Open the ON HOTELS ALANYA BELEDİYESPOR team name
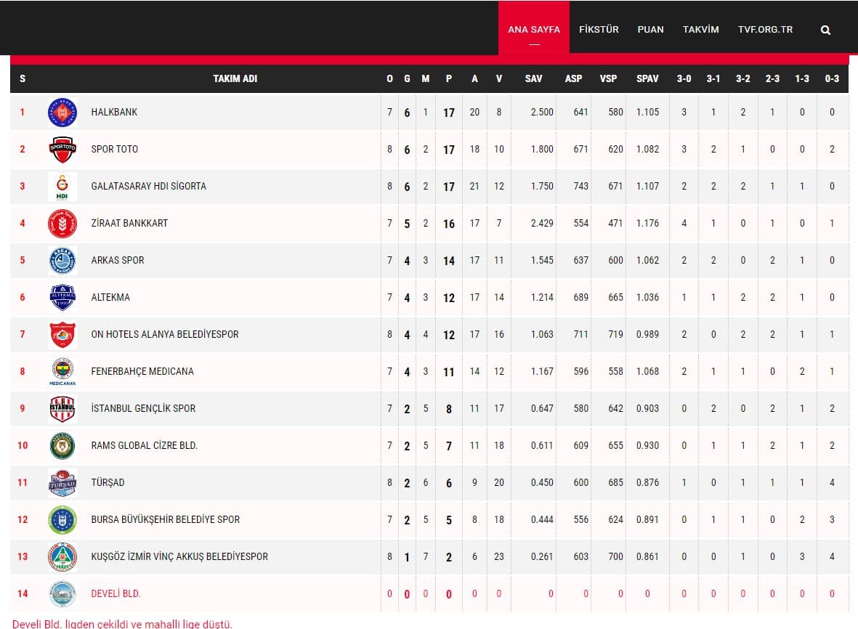Viewport: 858px width, 629px height. 165,335
